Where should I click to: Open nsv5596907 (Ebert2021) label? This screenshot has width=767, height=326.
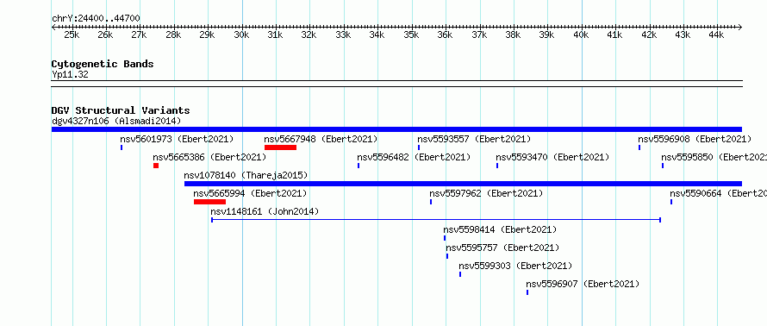tap(583, 284)
